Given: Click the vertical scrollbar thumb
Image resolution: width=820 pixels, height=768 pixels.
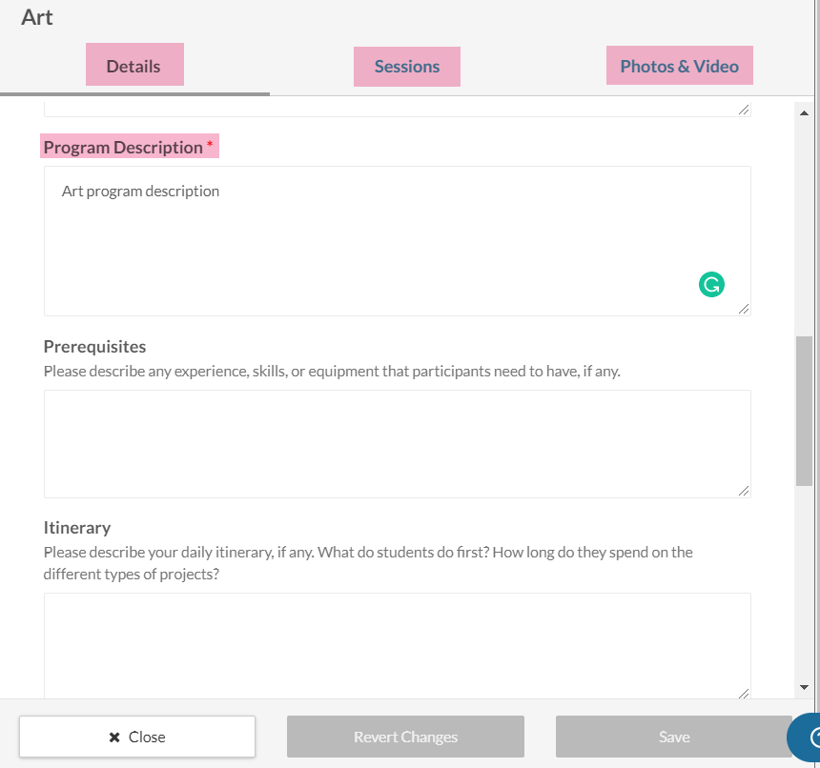Looking at the screenshot, I should pyautogui.click(x=804, y=410).
